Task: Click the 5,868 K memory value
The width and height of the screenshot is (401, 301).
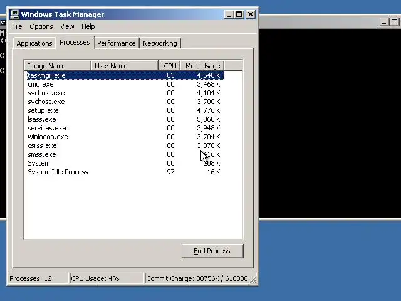Action: point(209,119)
